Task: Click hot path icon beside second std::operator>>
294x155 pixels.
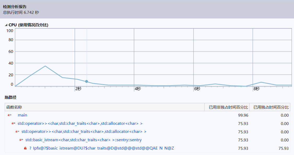Action: [x=17, y=132]
